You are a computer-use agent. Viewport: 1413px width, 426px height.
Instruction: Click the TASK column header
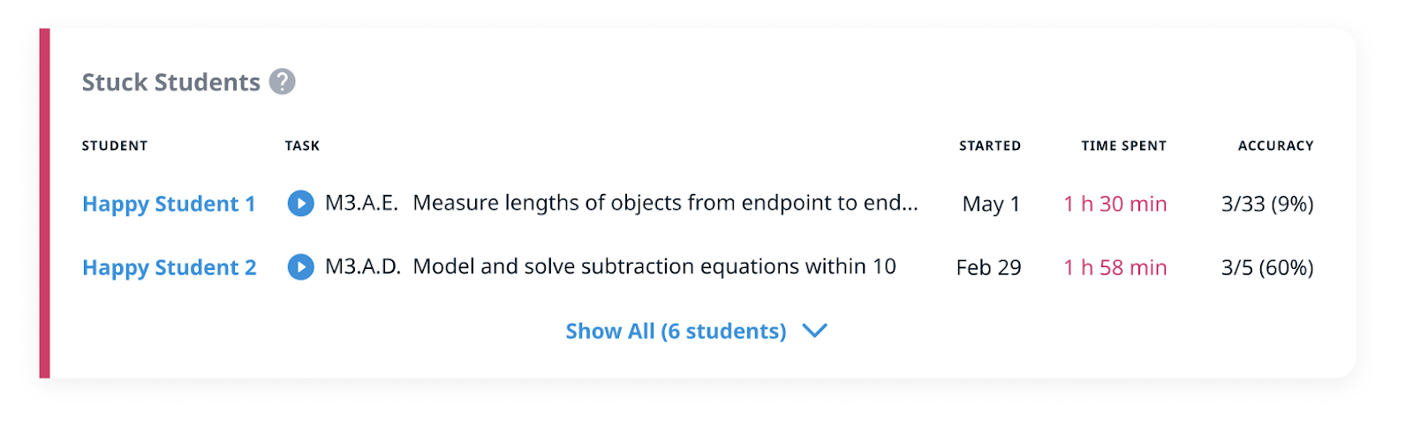tap(302, 146)
